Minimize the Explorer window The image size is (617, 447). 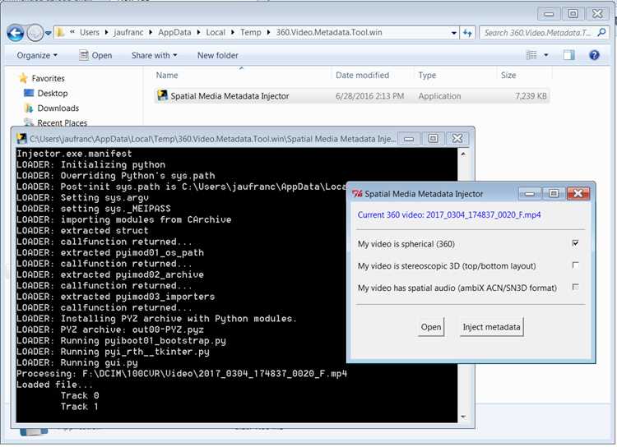tap(549, 14)
